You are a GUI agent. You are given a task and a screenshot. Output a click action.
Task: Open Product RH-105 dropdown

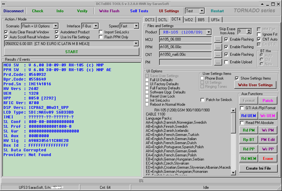tap(209, 32)
